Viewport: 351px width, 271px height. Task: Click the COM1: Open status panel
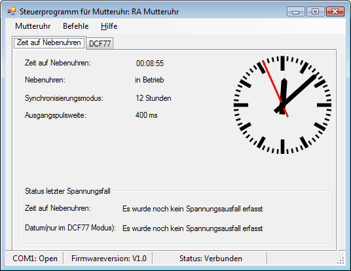point(35,259)
